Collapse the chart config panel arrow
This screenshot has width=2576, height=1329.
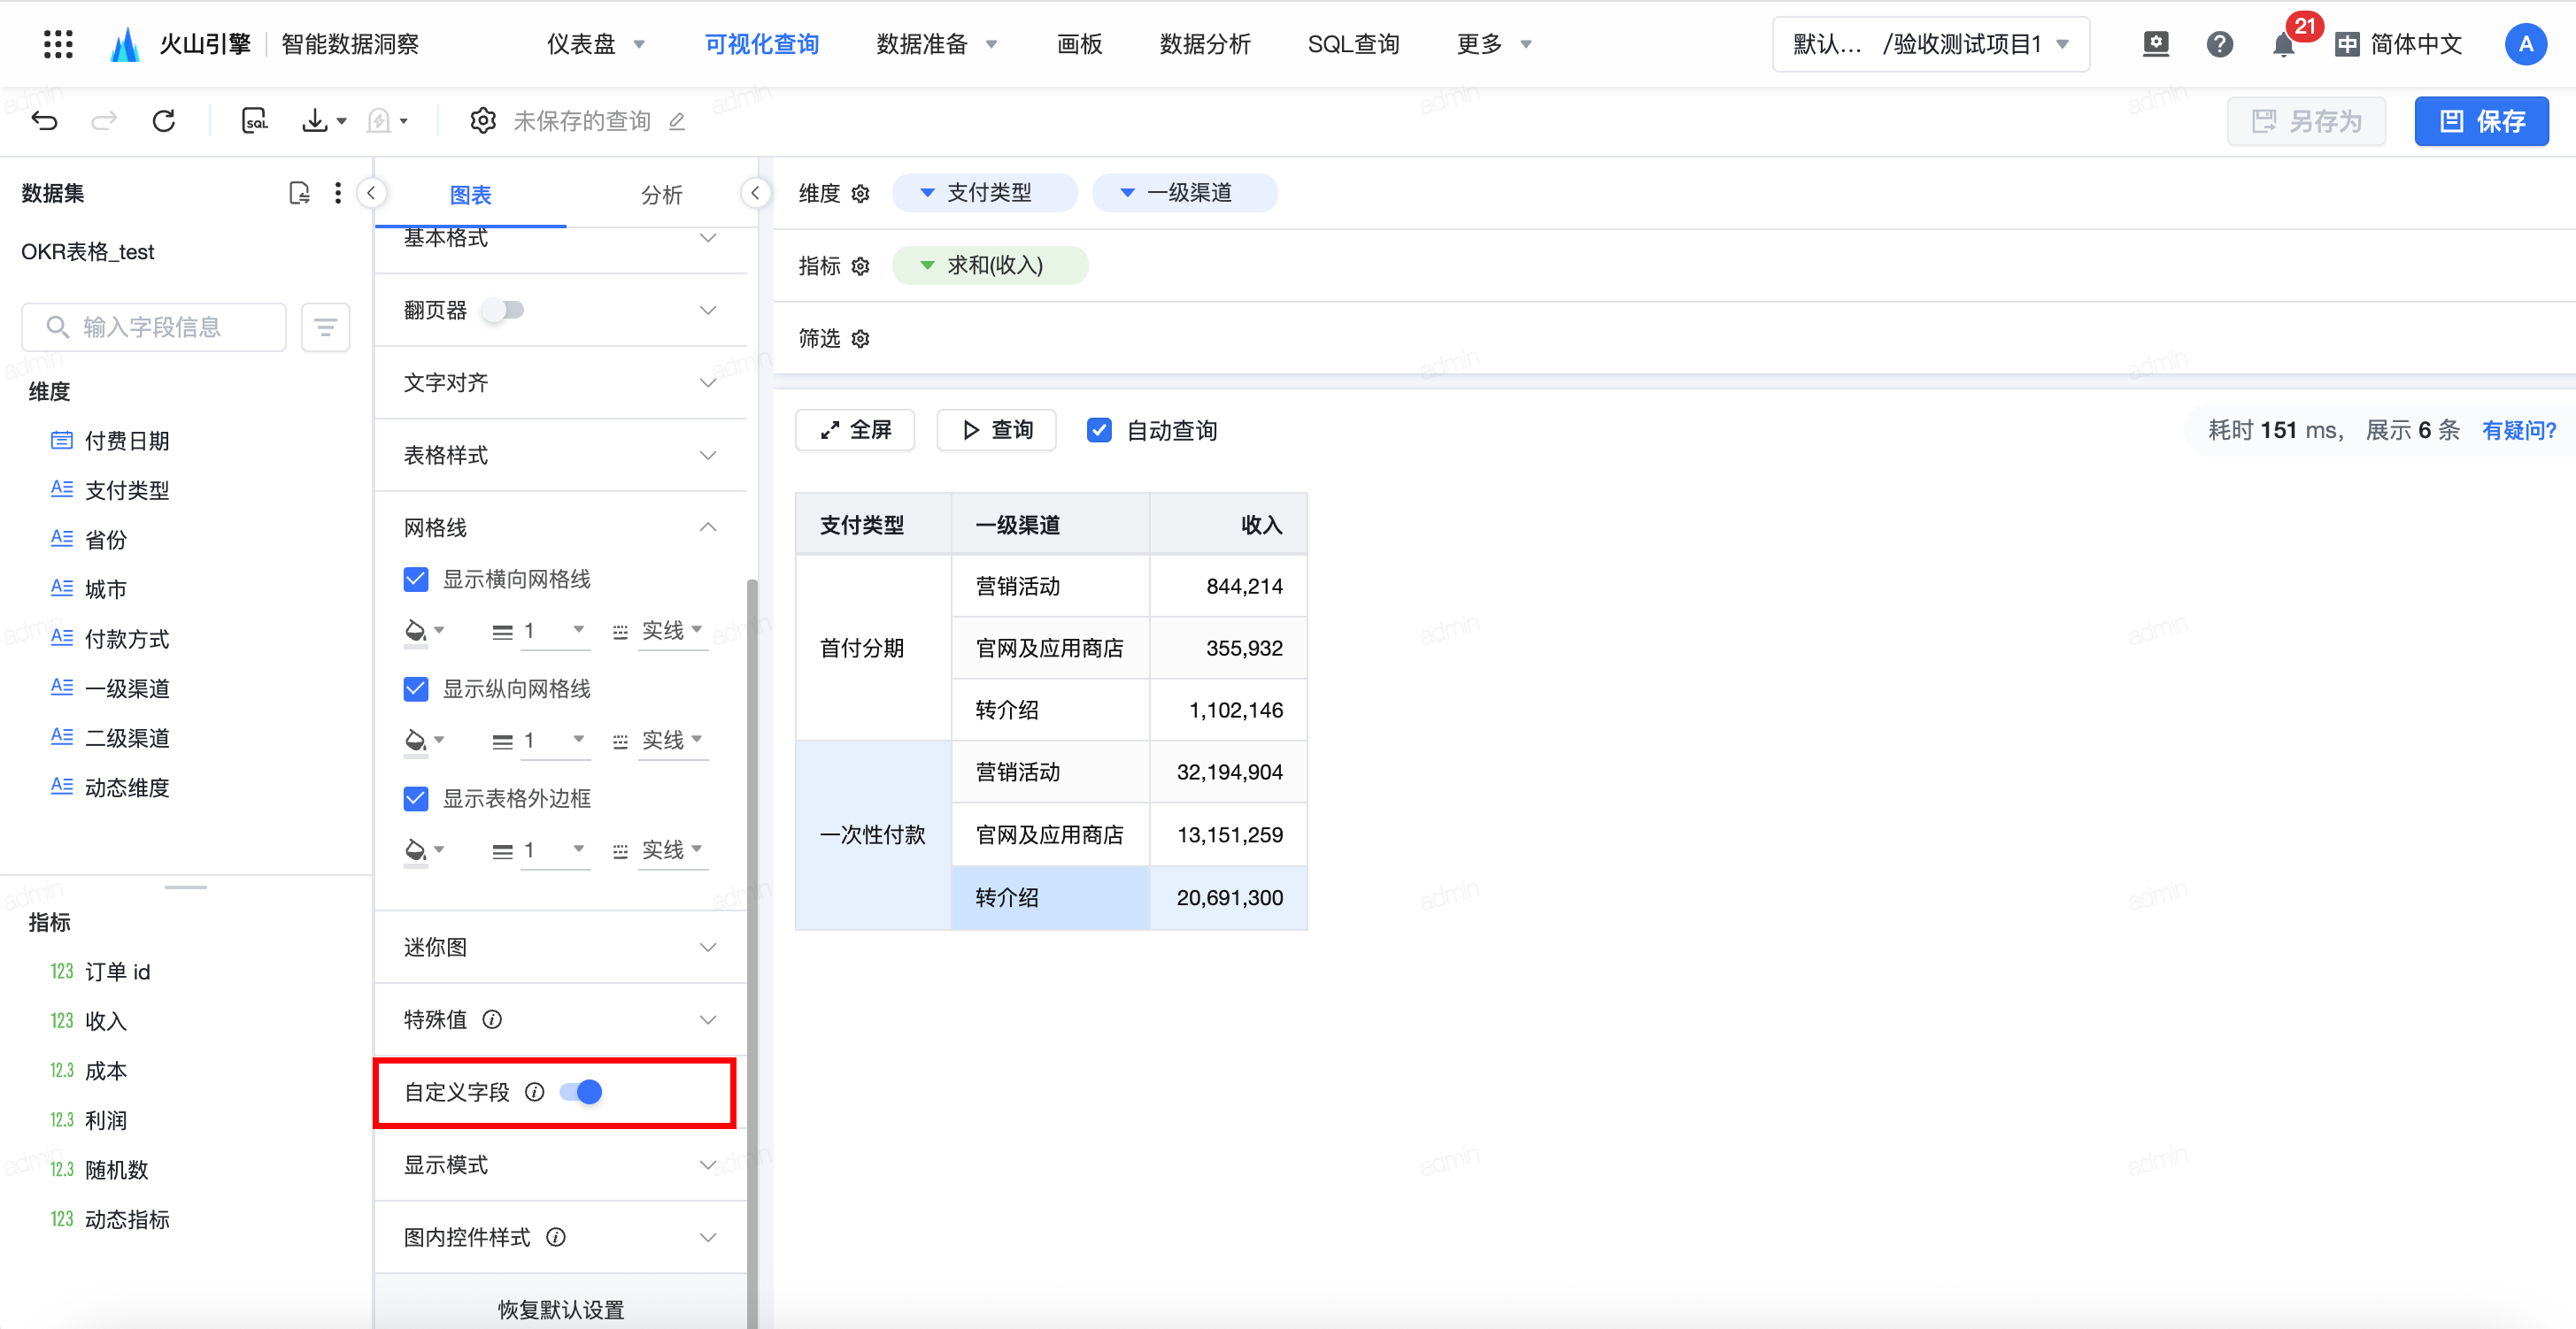point(755,193)
